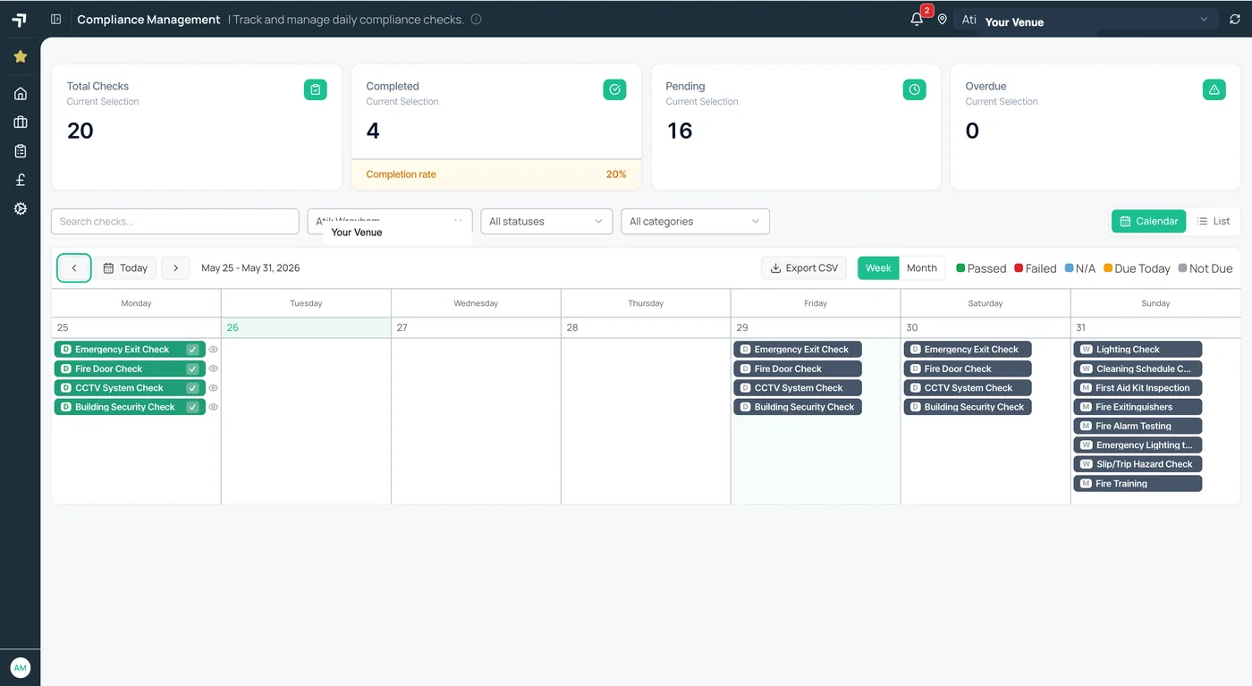This screenshot has height=686, width=1252.
Task: Click the Pending clock icon
Action: point(914,89)
